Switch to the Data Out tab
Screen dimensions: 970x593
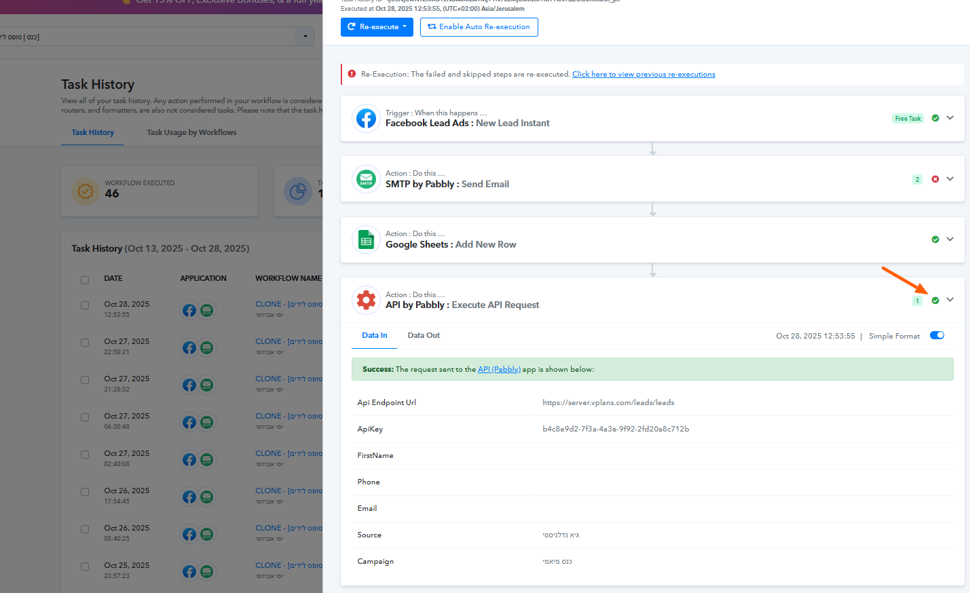point(424,335)
